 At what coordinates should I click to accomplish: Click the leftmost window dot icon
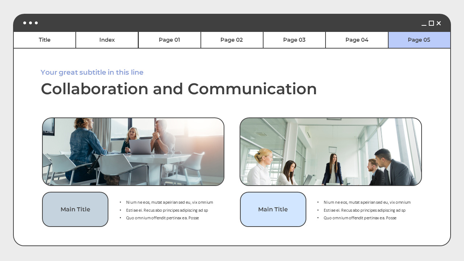24,23
